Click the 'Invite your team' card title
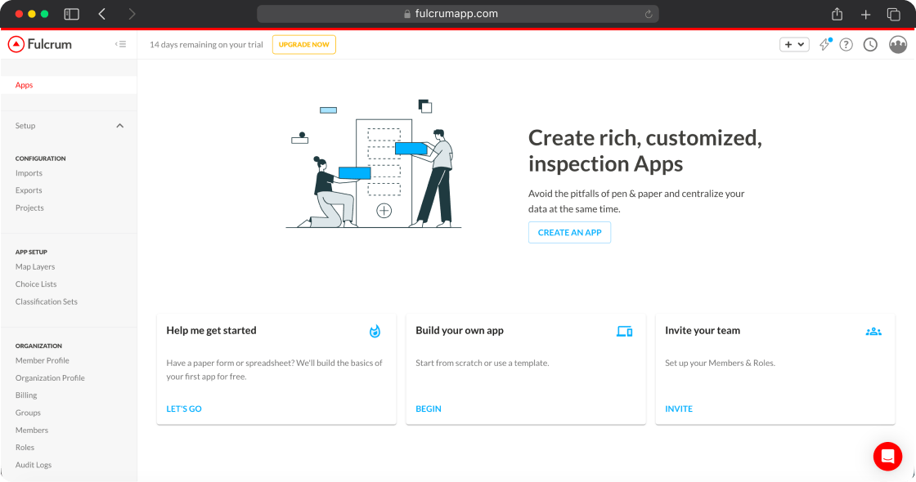This screenshot has height=482, width=916. click(703, 330)
